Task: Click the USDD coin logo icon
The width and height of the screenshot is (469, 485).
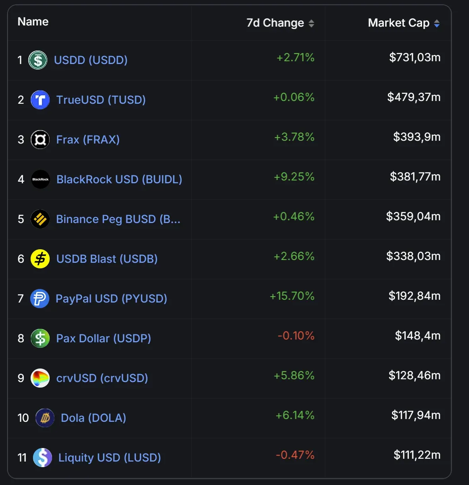Action: [x=38, y=60]
